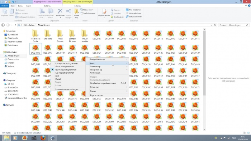251x141 pixels.
Task: Open Firefox from the taskbar
Action: (43, 138)
